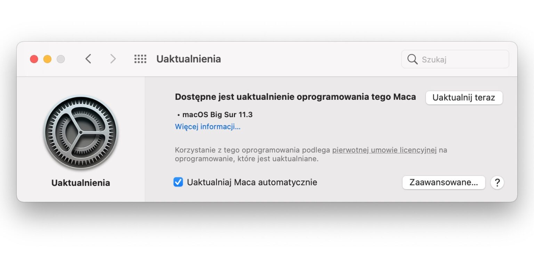Click the Uaktualnienia window title
Viewport: 534px width, 267px height.
pyautogui.click(x=188, y=59)
